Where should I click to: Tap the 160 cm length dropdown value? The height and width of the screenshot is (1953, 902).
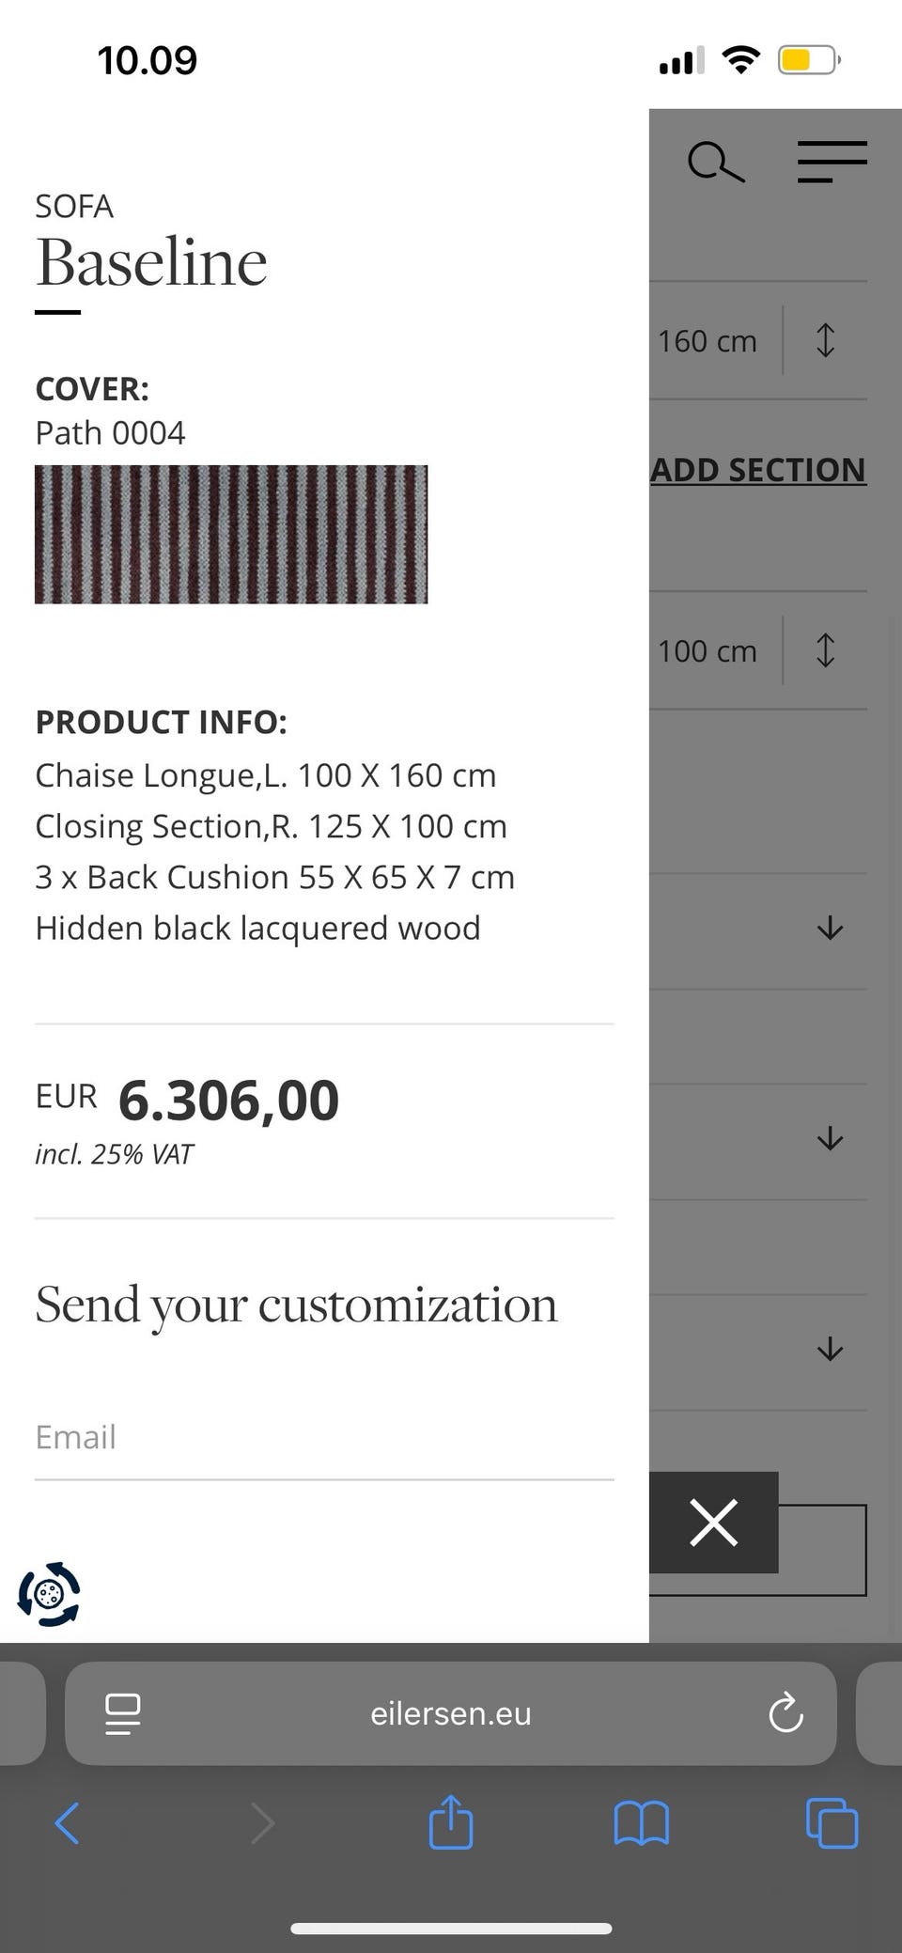[x=708, y=341]
